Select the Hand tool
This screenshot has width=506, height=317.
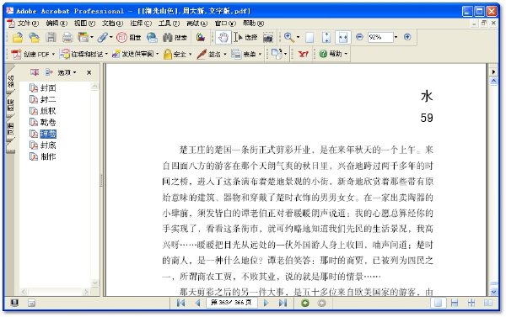point(223,38)
